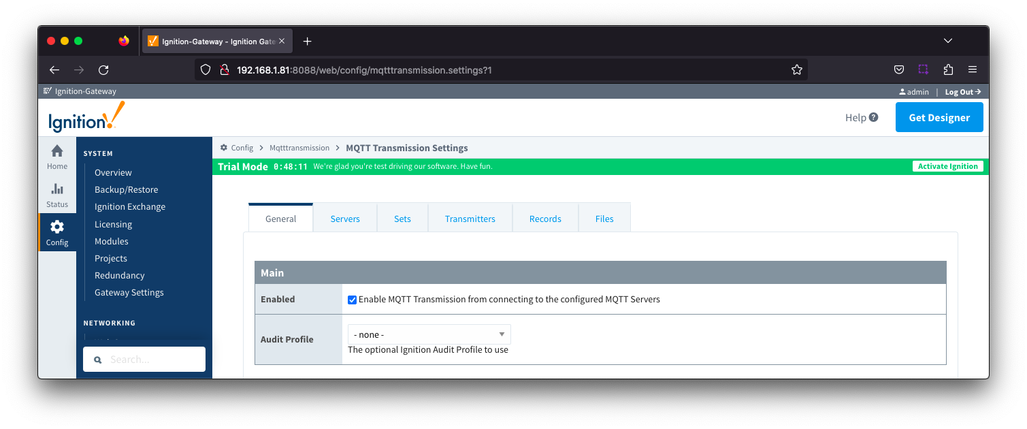The height and width of the screenshot is (429, 1027).
Task: Open Modules in the sidebar
Action: 112,241
